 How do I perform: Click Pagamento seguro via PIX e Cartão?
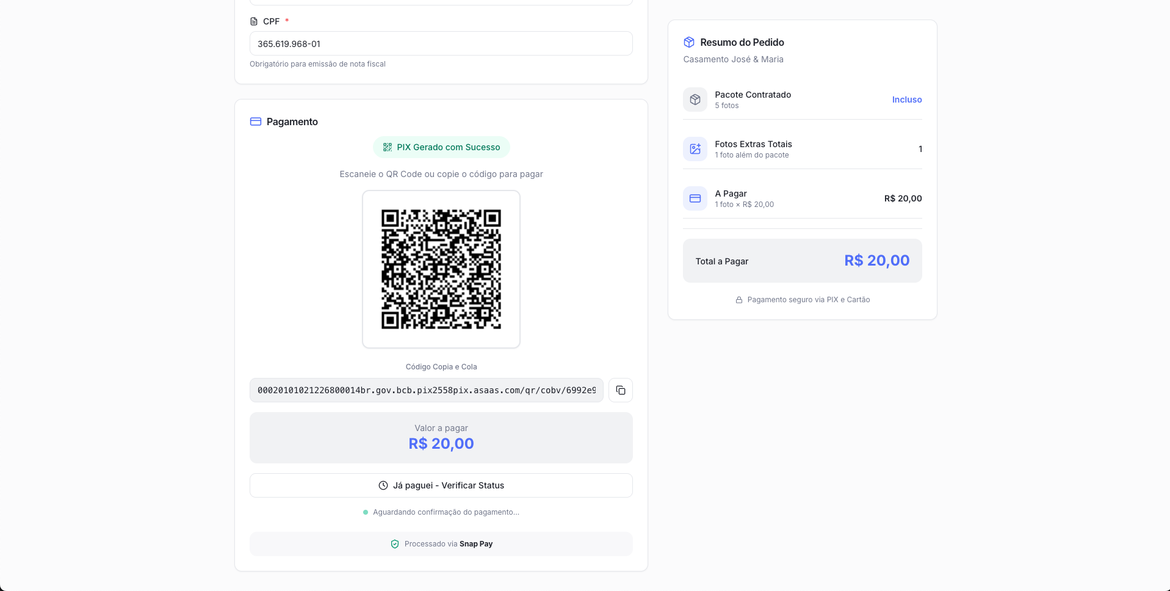809,300
